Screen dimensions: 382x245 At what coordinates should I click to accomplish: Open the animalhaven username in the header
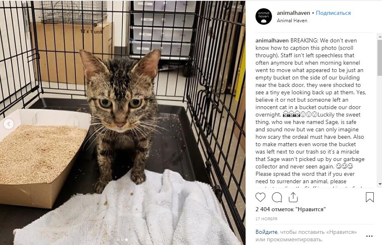click(x=293, y=13)
